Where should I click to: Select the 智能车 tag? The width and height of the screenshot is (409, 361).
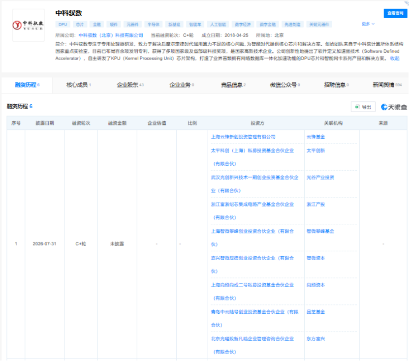(x=195, y=25)
